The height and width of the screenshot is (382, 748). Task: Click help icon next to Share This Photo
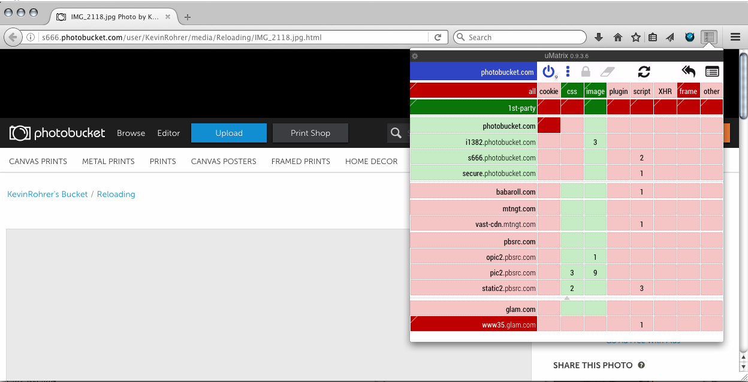click(641, 365)
